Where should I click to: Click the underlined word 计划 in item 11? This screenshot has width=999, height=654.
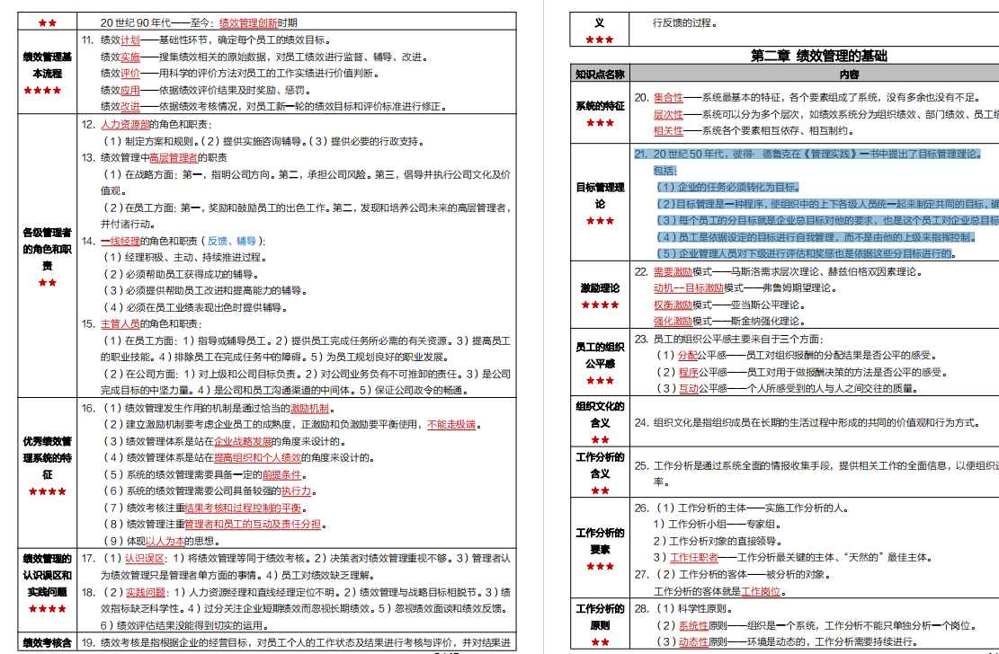coord(130,40)
